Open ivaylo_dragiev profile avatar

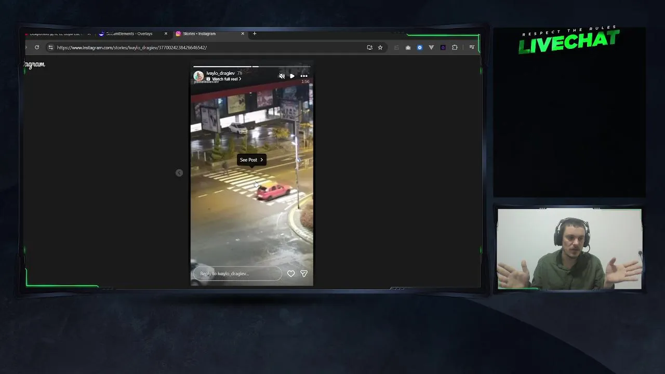[x=198, y=76]
